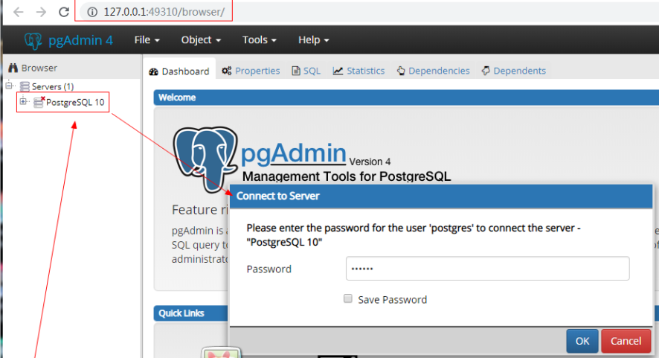Enable the Save Password checkbox
This screenshot has height=358, width=659.
click(348, 298)
